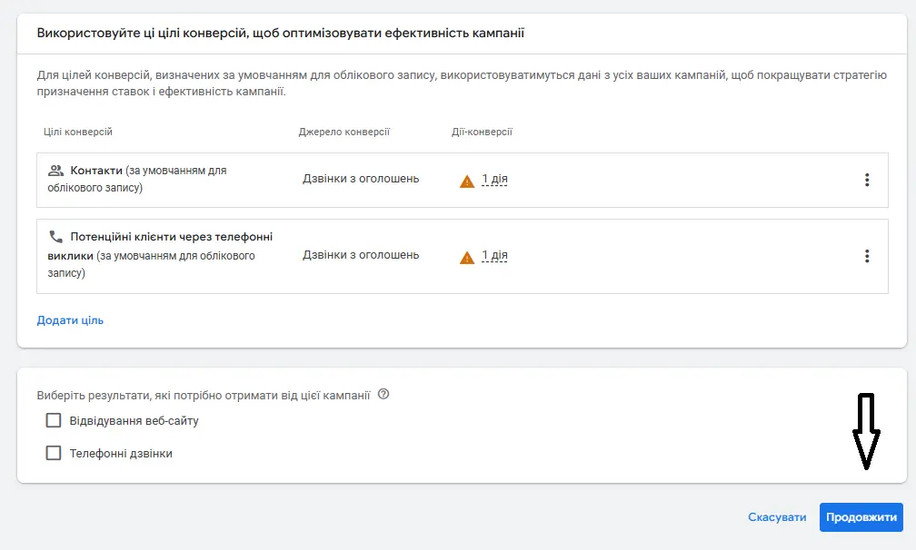The width and height of the screenshot is (916, 550).
Task: Tick the Телефонні дзвінки checkbox
Action: 54,453
